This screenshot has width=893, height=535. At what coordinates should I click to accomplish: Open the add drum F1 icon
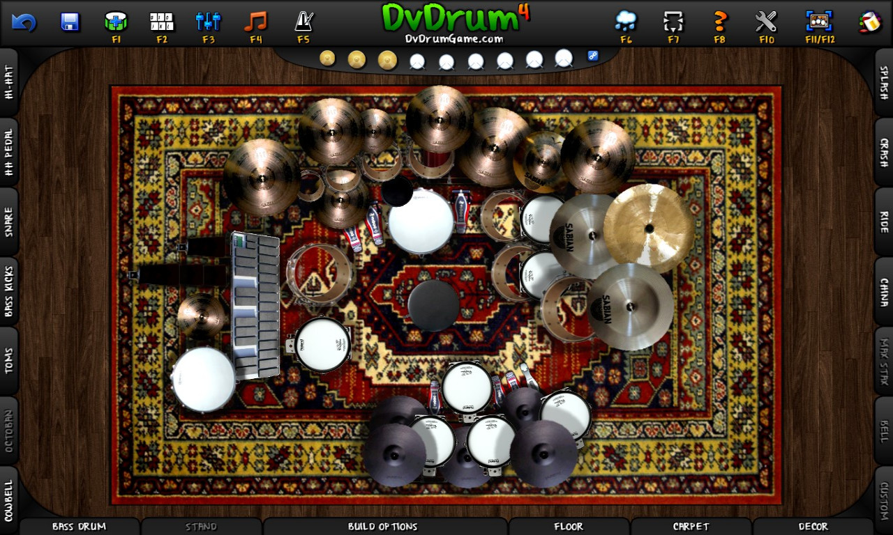(116, 22)
